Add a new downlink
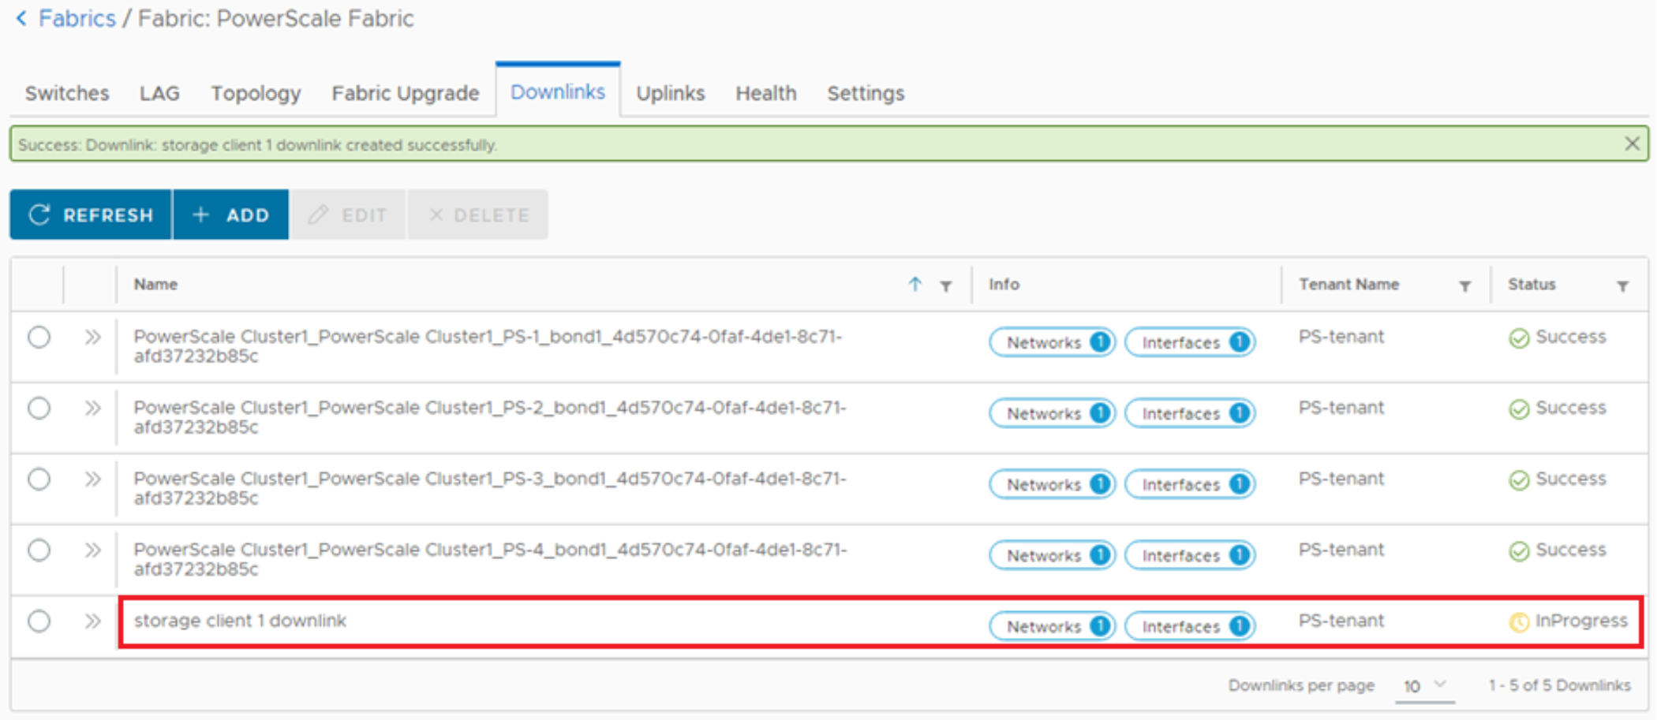This screenshot has height=720, width=1657. coord(231,215)
